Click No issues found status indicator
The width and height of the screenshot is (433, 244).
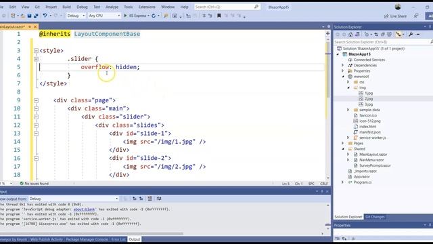click(x=34, y=184)
